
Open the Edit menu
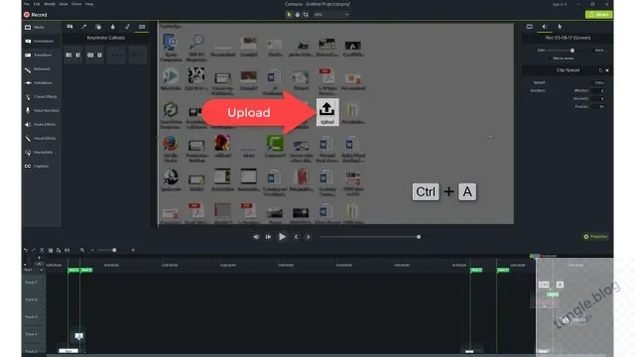coord(37,4)
